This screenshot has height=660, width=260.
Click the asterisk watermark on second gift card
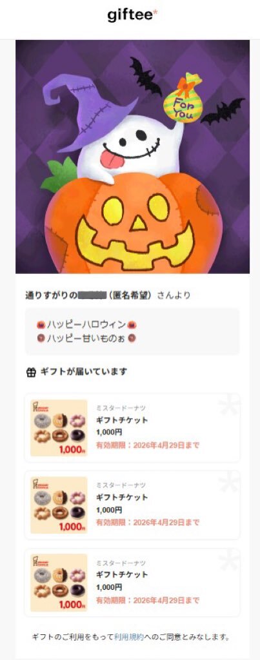click(229, 482)
